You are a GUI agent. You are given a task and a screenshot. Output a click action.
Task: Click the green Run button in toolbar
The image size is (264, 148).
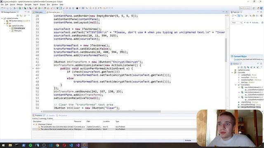(x=20, y=8)
